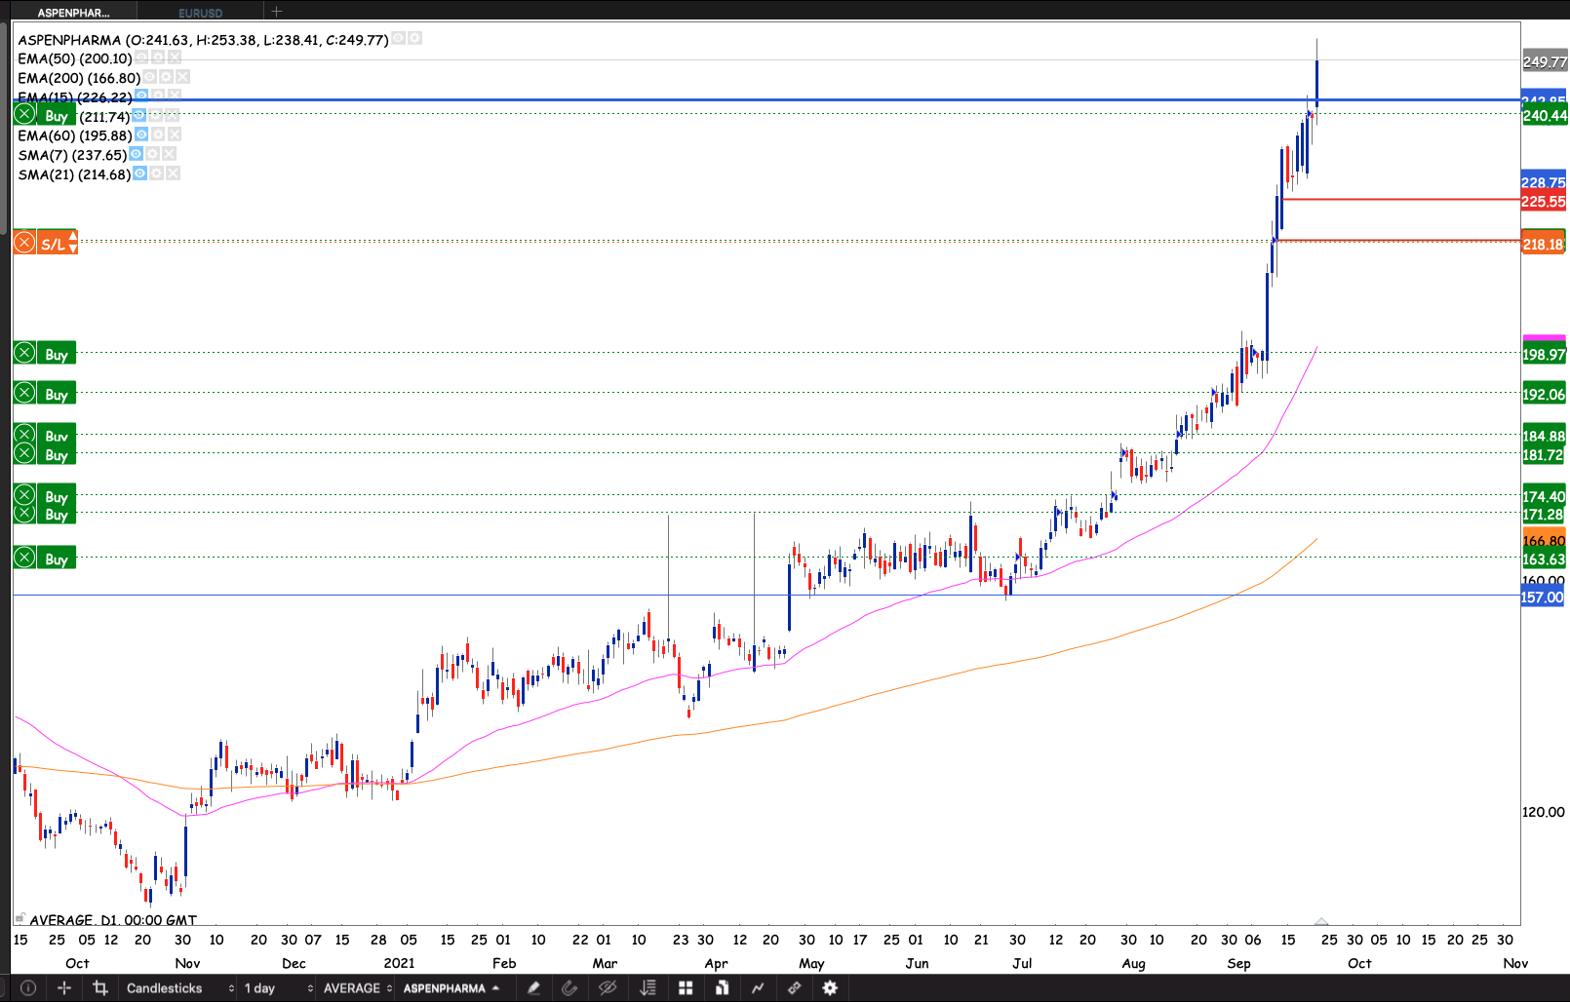1570x1002 pixels.
Task: Open the Candlesticks chart type dropdown
Action: click(x=179, y=987)
